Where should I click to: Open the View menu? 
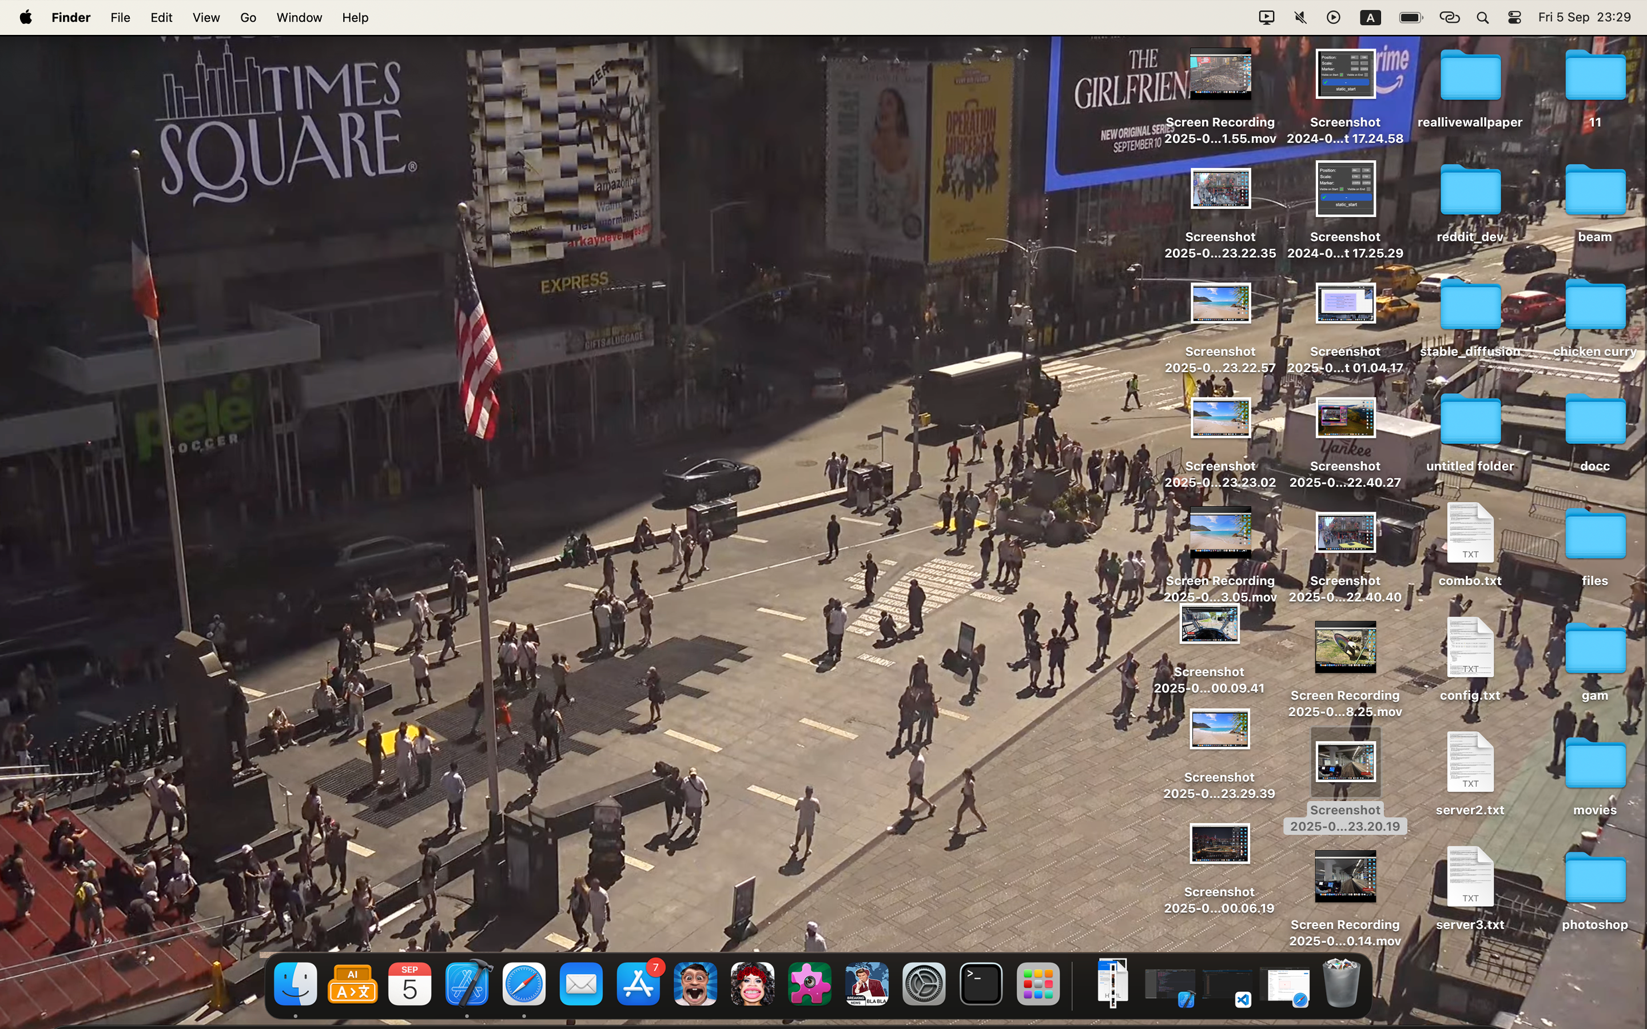coord(205,18)
